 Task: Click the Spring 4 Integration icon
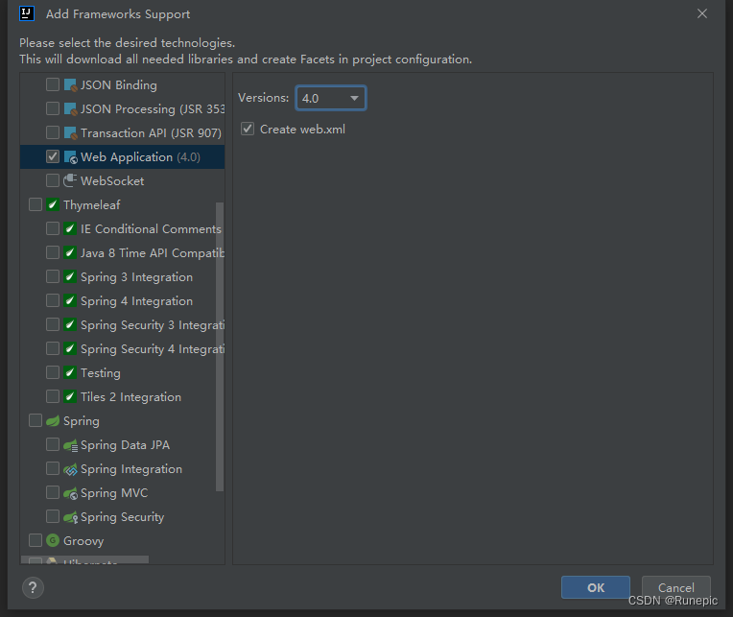pos(70,301)
